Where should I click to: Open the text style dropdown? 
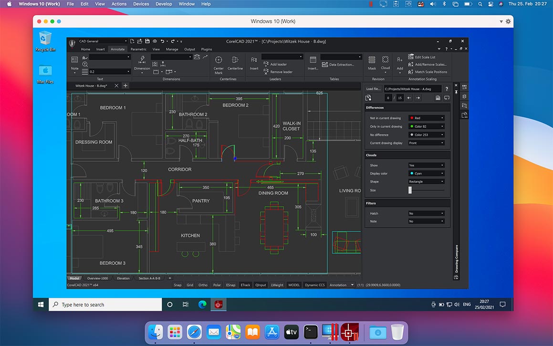click(x=110, y=57)
